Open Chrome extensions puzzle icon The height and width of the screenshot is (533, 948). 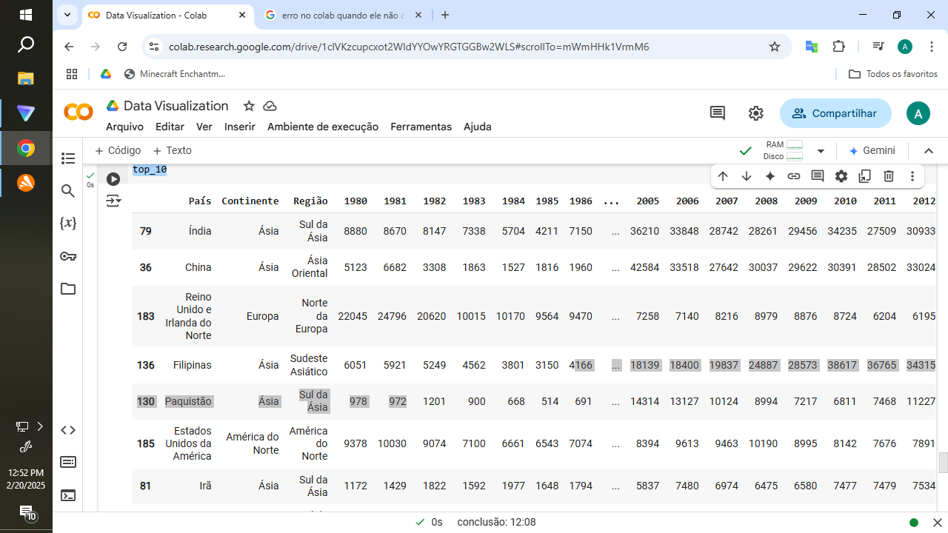(x=838, y=47)
